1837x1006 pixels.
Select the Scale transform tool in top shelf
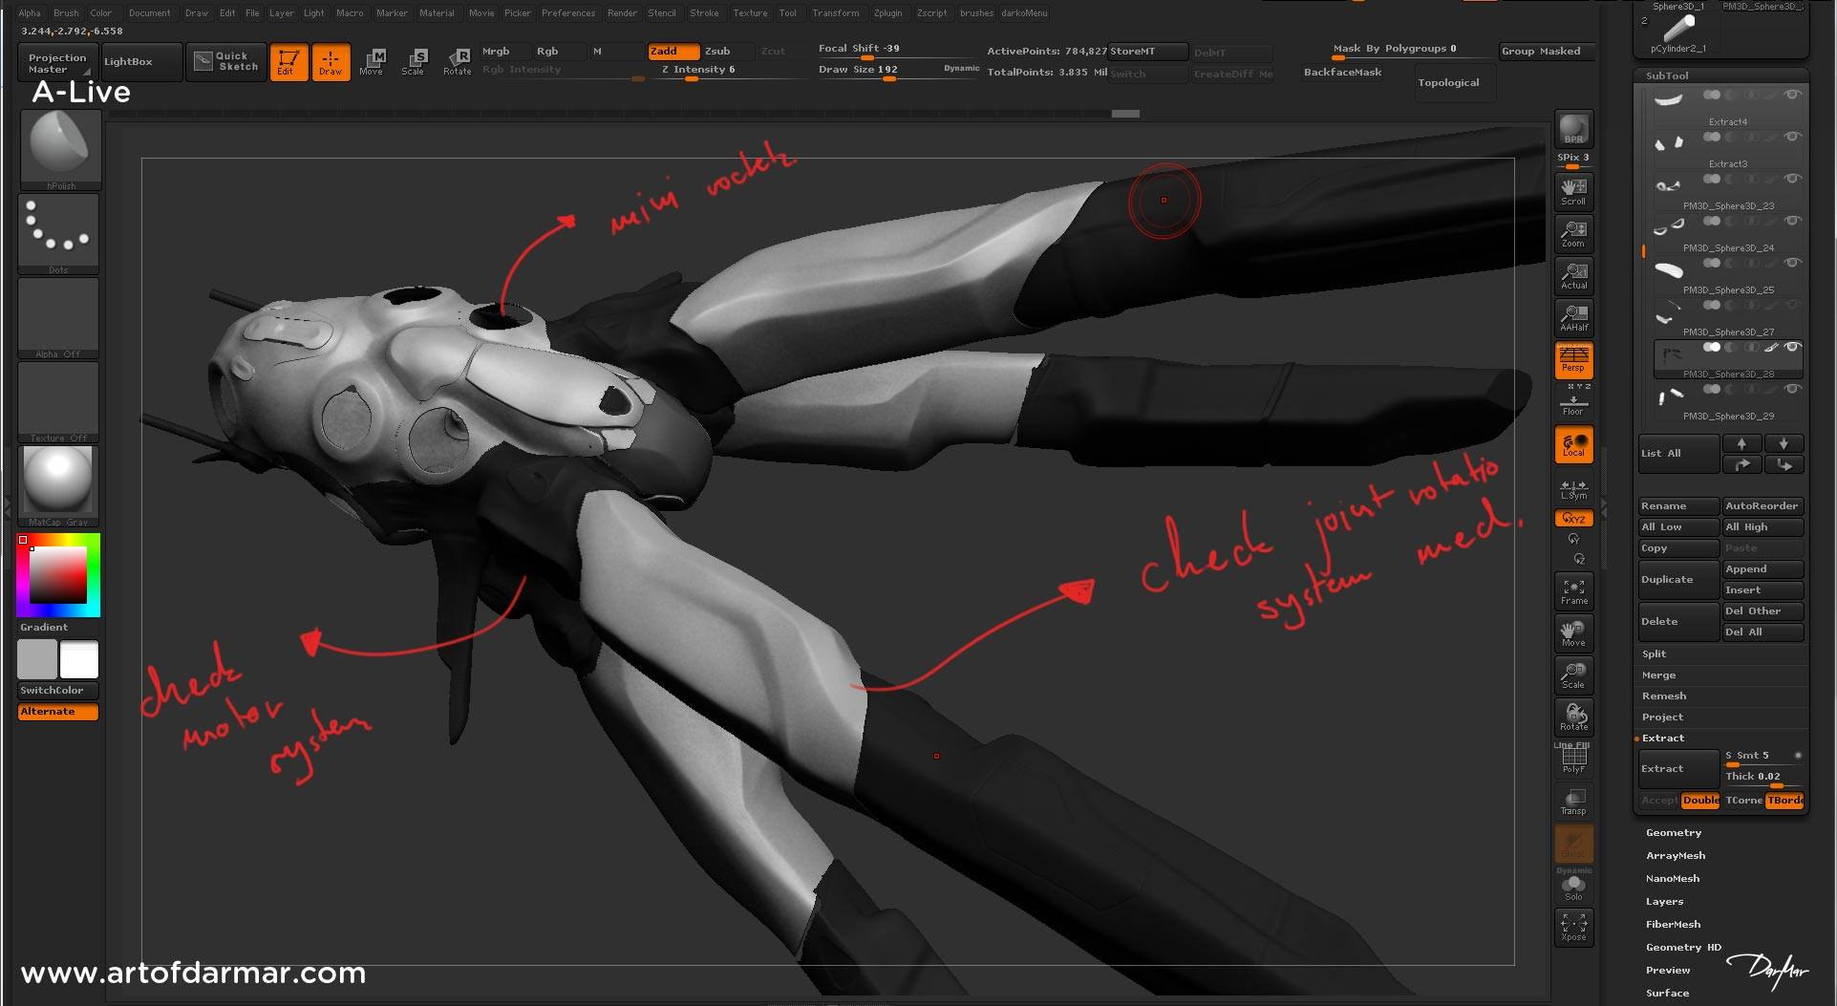(x=413, y=62)
